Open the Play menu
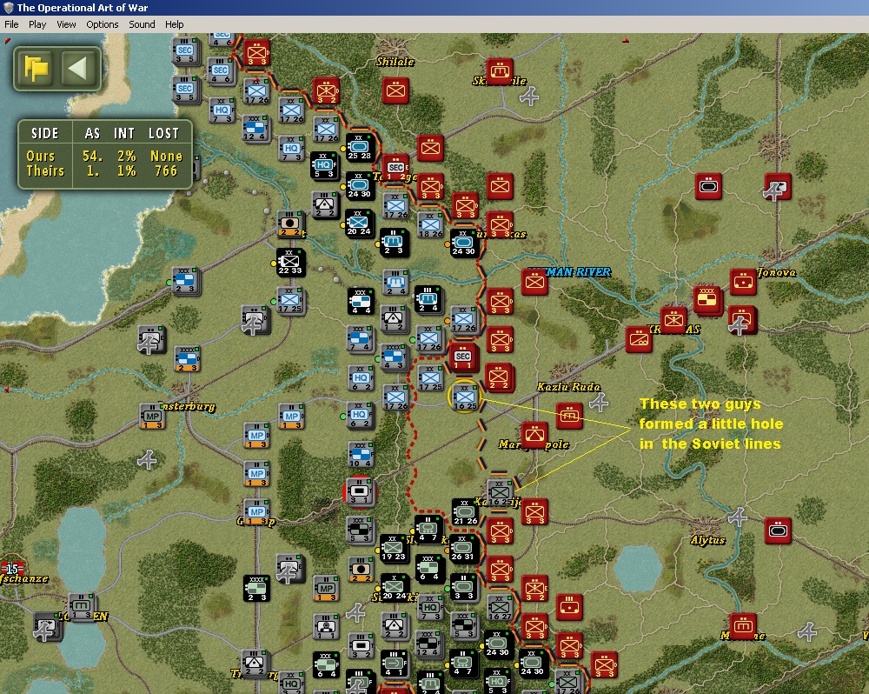869x694 pixels. point(37,24)
